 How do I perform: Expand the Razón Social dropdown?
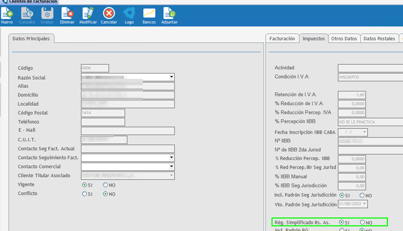pyautogui.click(x=171, y=77)
